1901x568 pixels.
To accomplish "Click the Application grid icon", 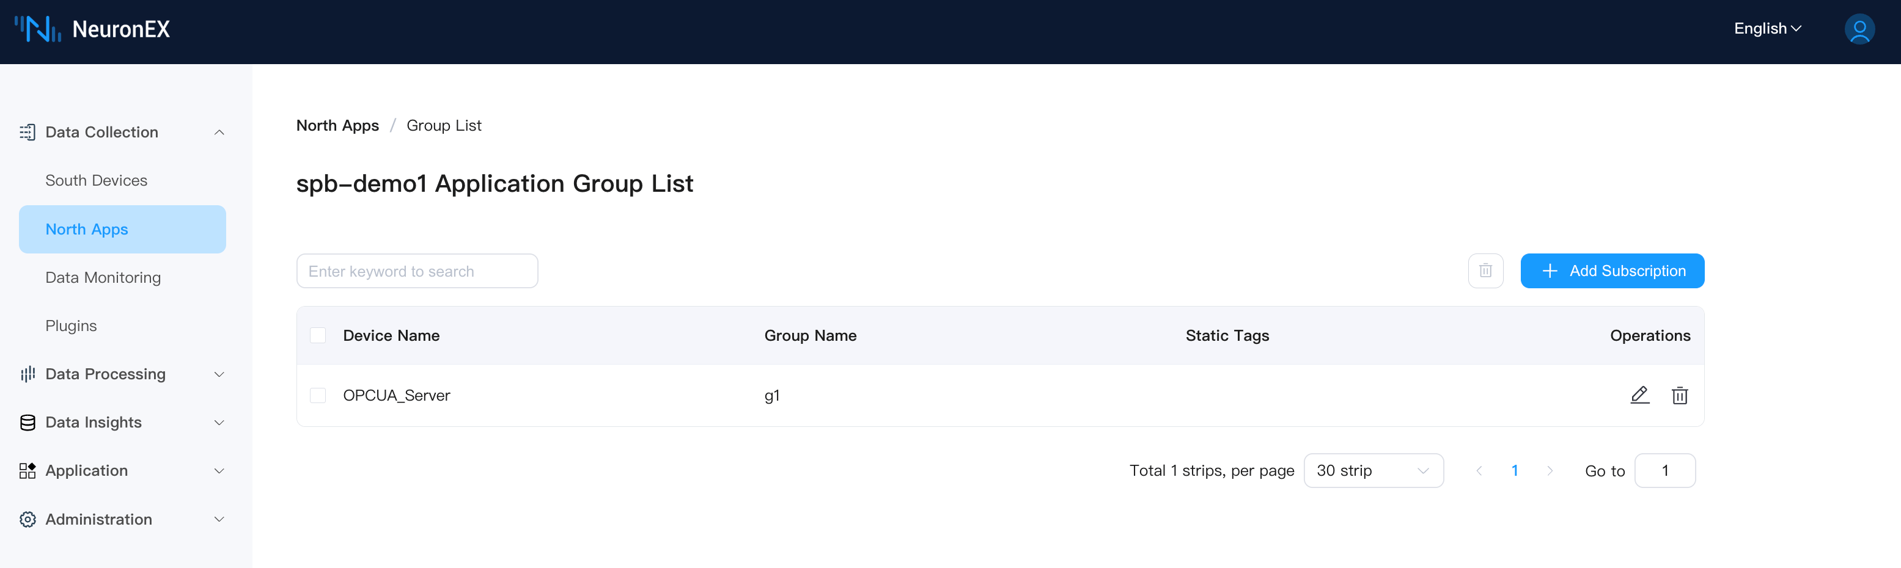I will (28, 471).
